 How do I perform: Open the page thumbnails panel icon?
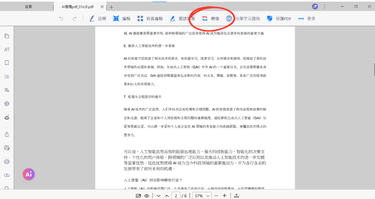7,36
